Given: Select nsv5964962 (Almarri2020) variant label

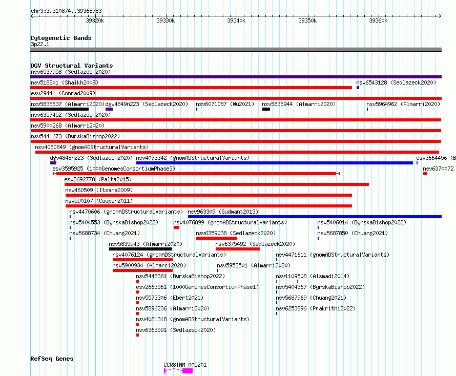Looking at the screenshot, I should pyautogui.click(x=403, y=104).
